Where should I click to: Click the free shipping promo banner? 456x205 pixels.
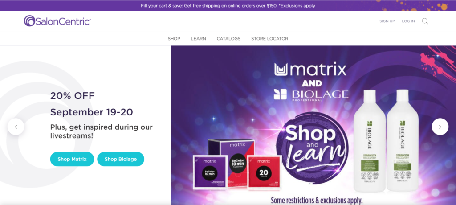228,5
